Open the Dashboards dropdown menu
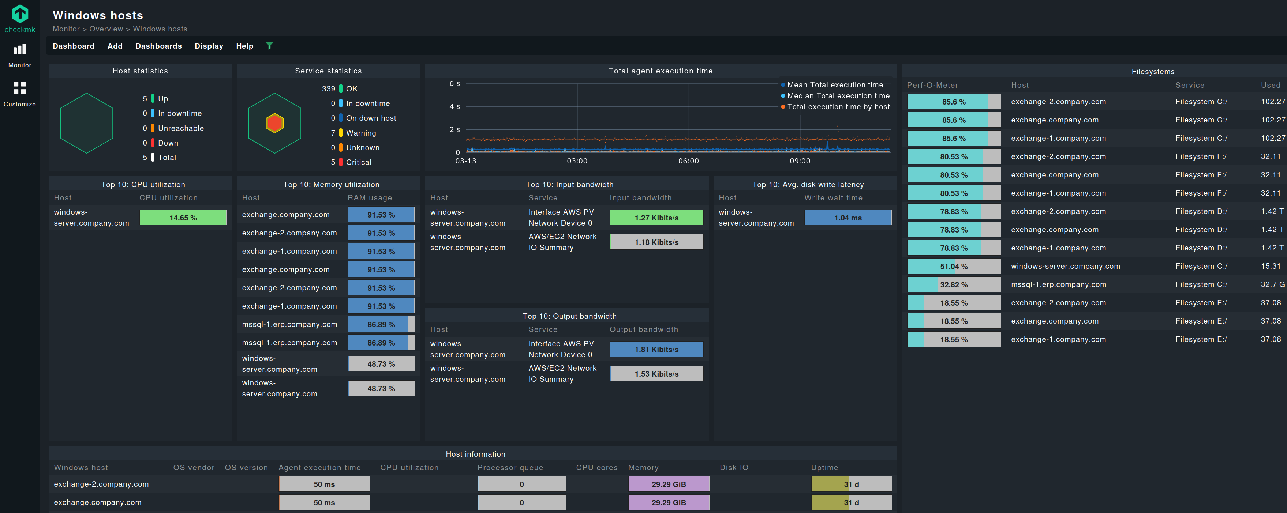1287x513 pixels. 158,46
